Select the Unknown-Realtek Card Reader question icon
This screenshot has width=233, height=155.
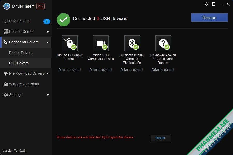(163, 43)
